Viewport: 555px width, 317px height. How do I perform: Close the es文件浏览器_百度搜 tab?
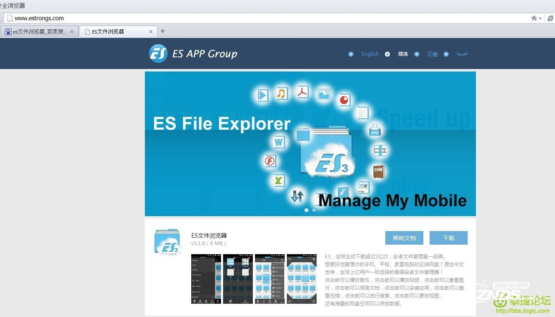72,31
